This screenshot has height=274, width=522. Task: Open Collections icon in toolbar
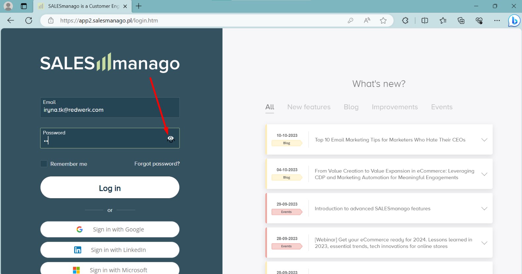point(461,20)
